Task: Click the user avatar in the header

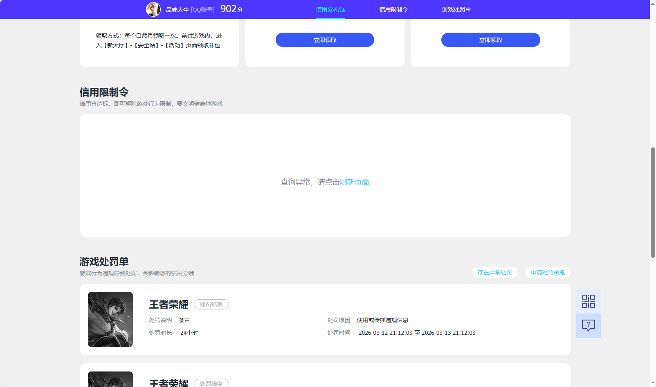Action: (x=153, y=9)
